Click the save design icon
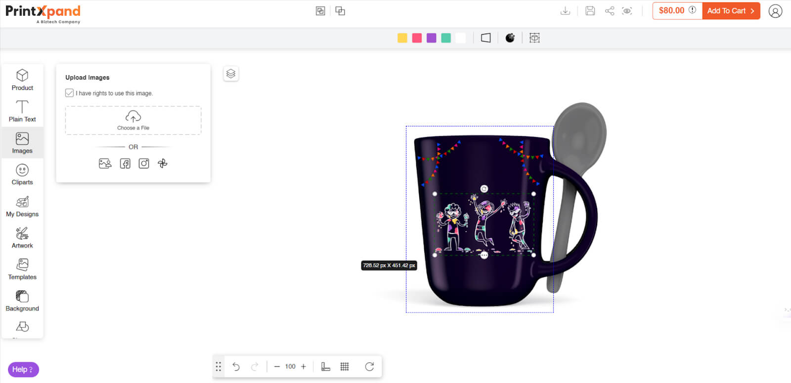 coord(590,11)
